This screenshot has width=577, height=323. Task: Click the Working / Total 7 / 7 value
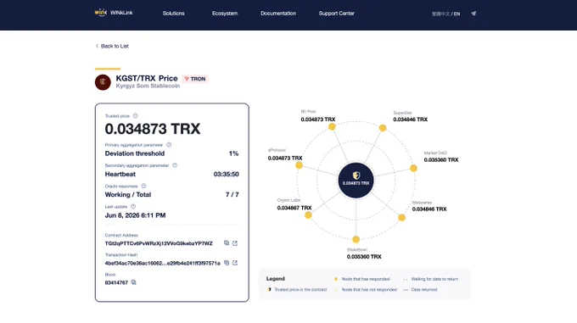coord(232,195)
